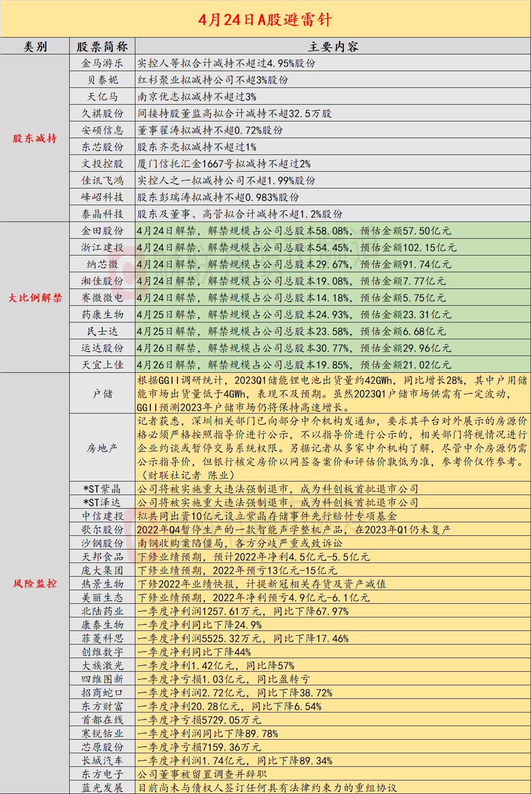Select stock name '佳讯飞鸿'
This screenshot has width=531, height=794.
(x=102, y=180)
